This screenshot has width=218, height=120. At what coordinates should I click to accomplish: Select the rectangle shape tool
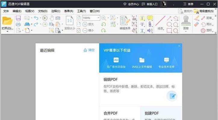point(169,30)
